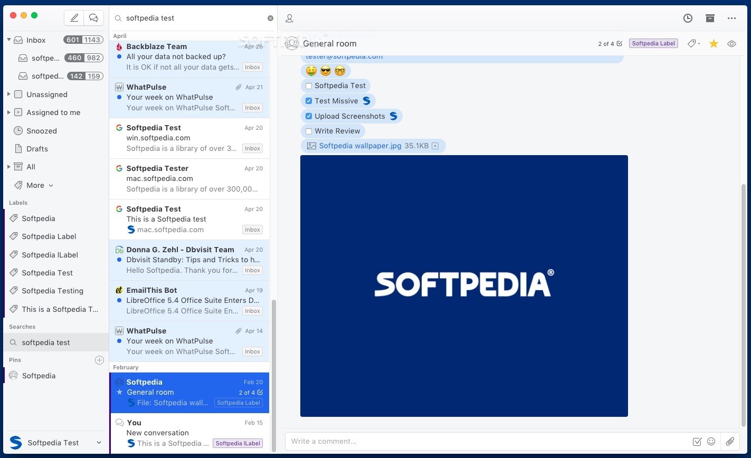Open the 2 of 4 tasks indicator in header
This screenshot has width=751, height=458.
(x=610, y=44)
